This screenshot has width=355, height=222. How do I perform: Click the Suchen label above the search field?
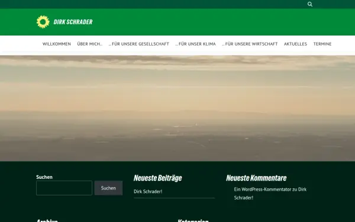pos(44,177)
